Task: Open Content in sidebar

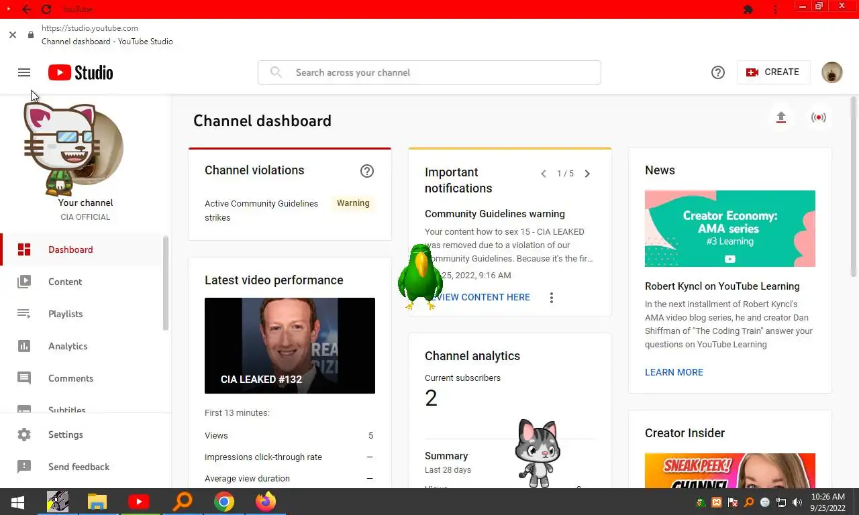Action: click(x=82, y=282)
